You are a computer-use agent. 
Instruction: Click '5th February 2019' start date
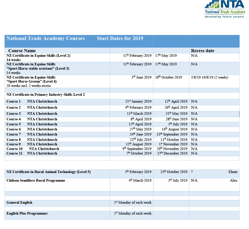(x=138, y=172)
